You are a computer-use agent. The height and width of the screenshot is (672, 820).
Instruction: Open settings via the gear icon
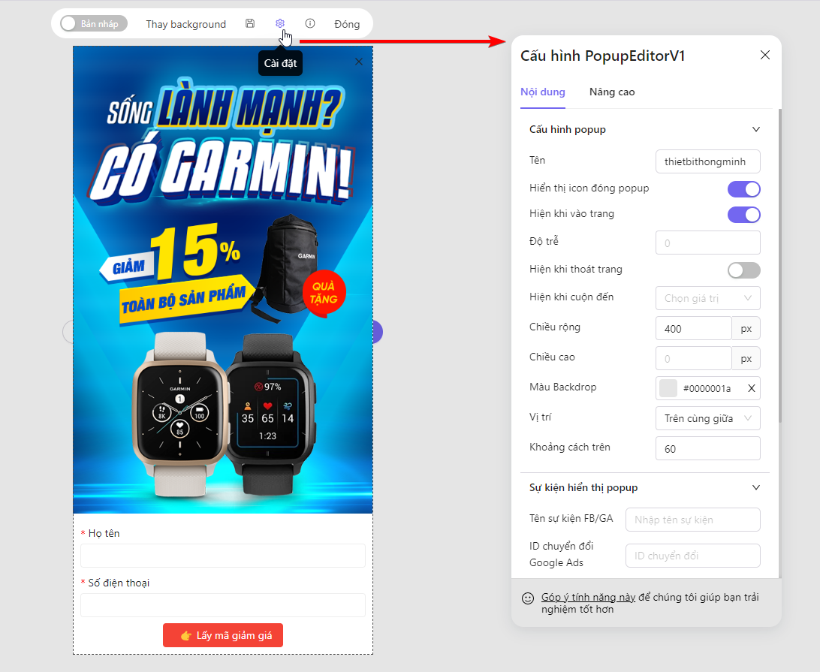[280, 23]
